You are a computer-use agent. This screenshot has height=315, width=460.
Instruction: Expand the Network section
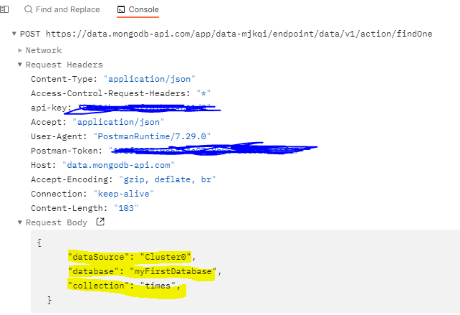[21, 51]
